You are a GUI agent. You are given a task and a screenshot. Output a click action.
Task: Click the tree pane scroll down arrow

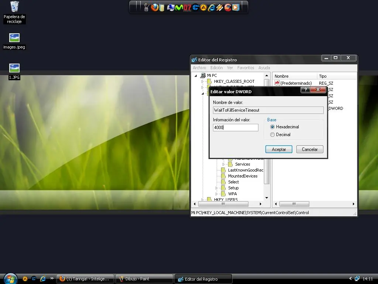pyautogui.click(x=267, y=198)
